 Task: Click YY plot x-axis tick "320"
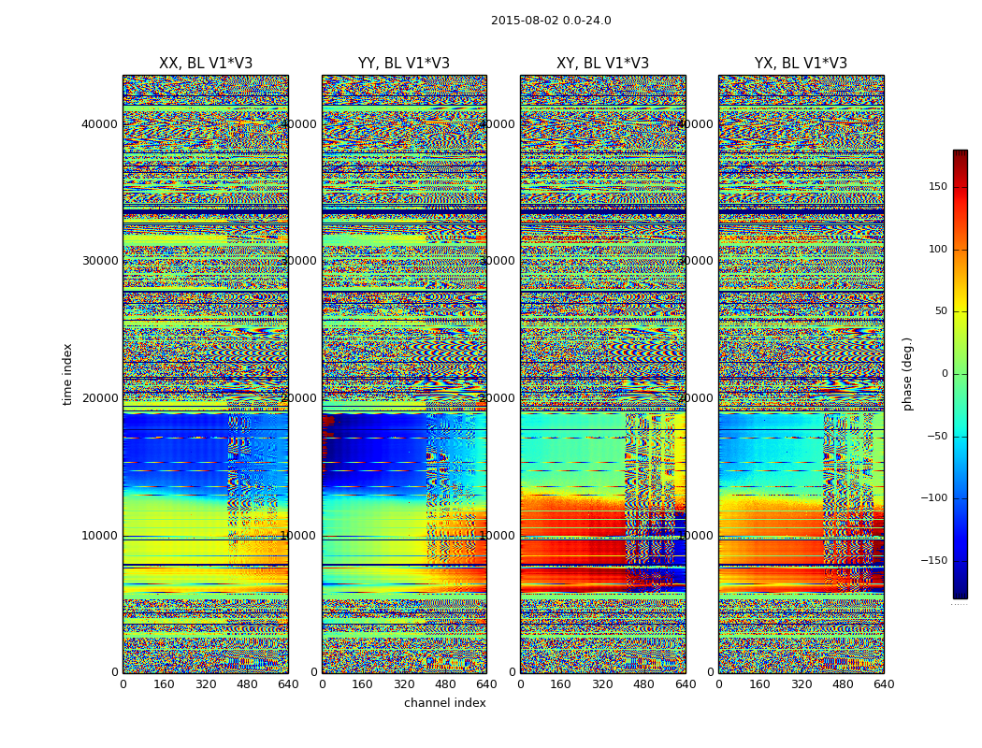[x=404, y=684]
